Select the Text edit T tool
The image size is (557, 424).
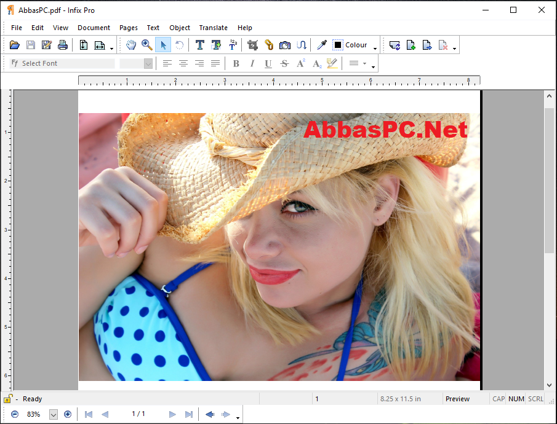tap(200, 45)
